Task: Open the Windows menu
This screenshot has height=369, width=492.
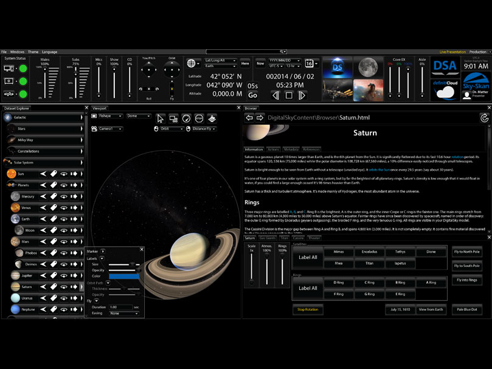Action: point(17,52)
